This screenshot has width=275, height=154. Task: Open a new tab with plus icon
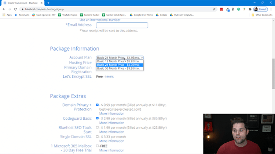48,3
